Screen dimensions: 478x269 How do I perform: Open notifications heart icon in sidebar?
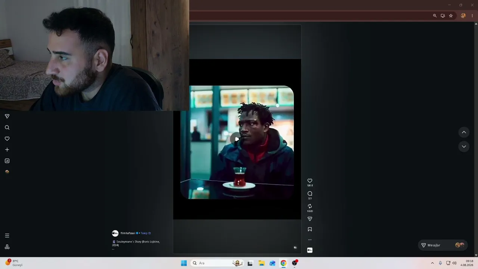tap(7, 139)
